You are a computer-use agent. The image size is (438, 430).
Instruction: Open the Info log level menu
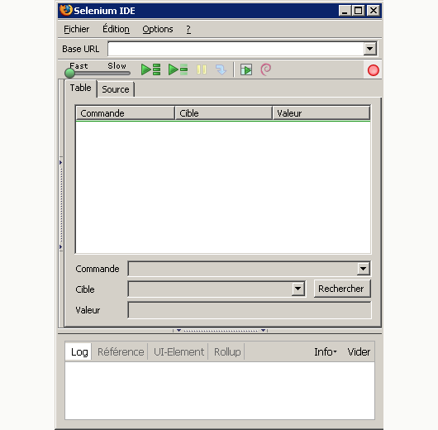pos(326,351)
